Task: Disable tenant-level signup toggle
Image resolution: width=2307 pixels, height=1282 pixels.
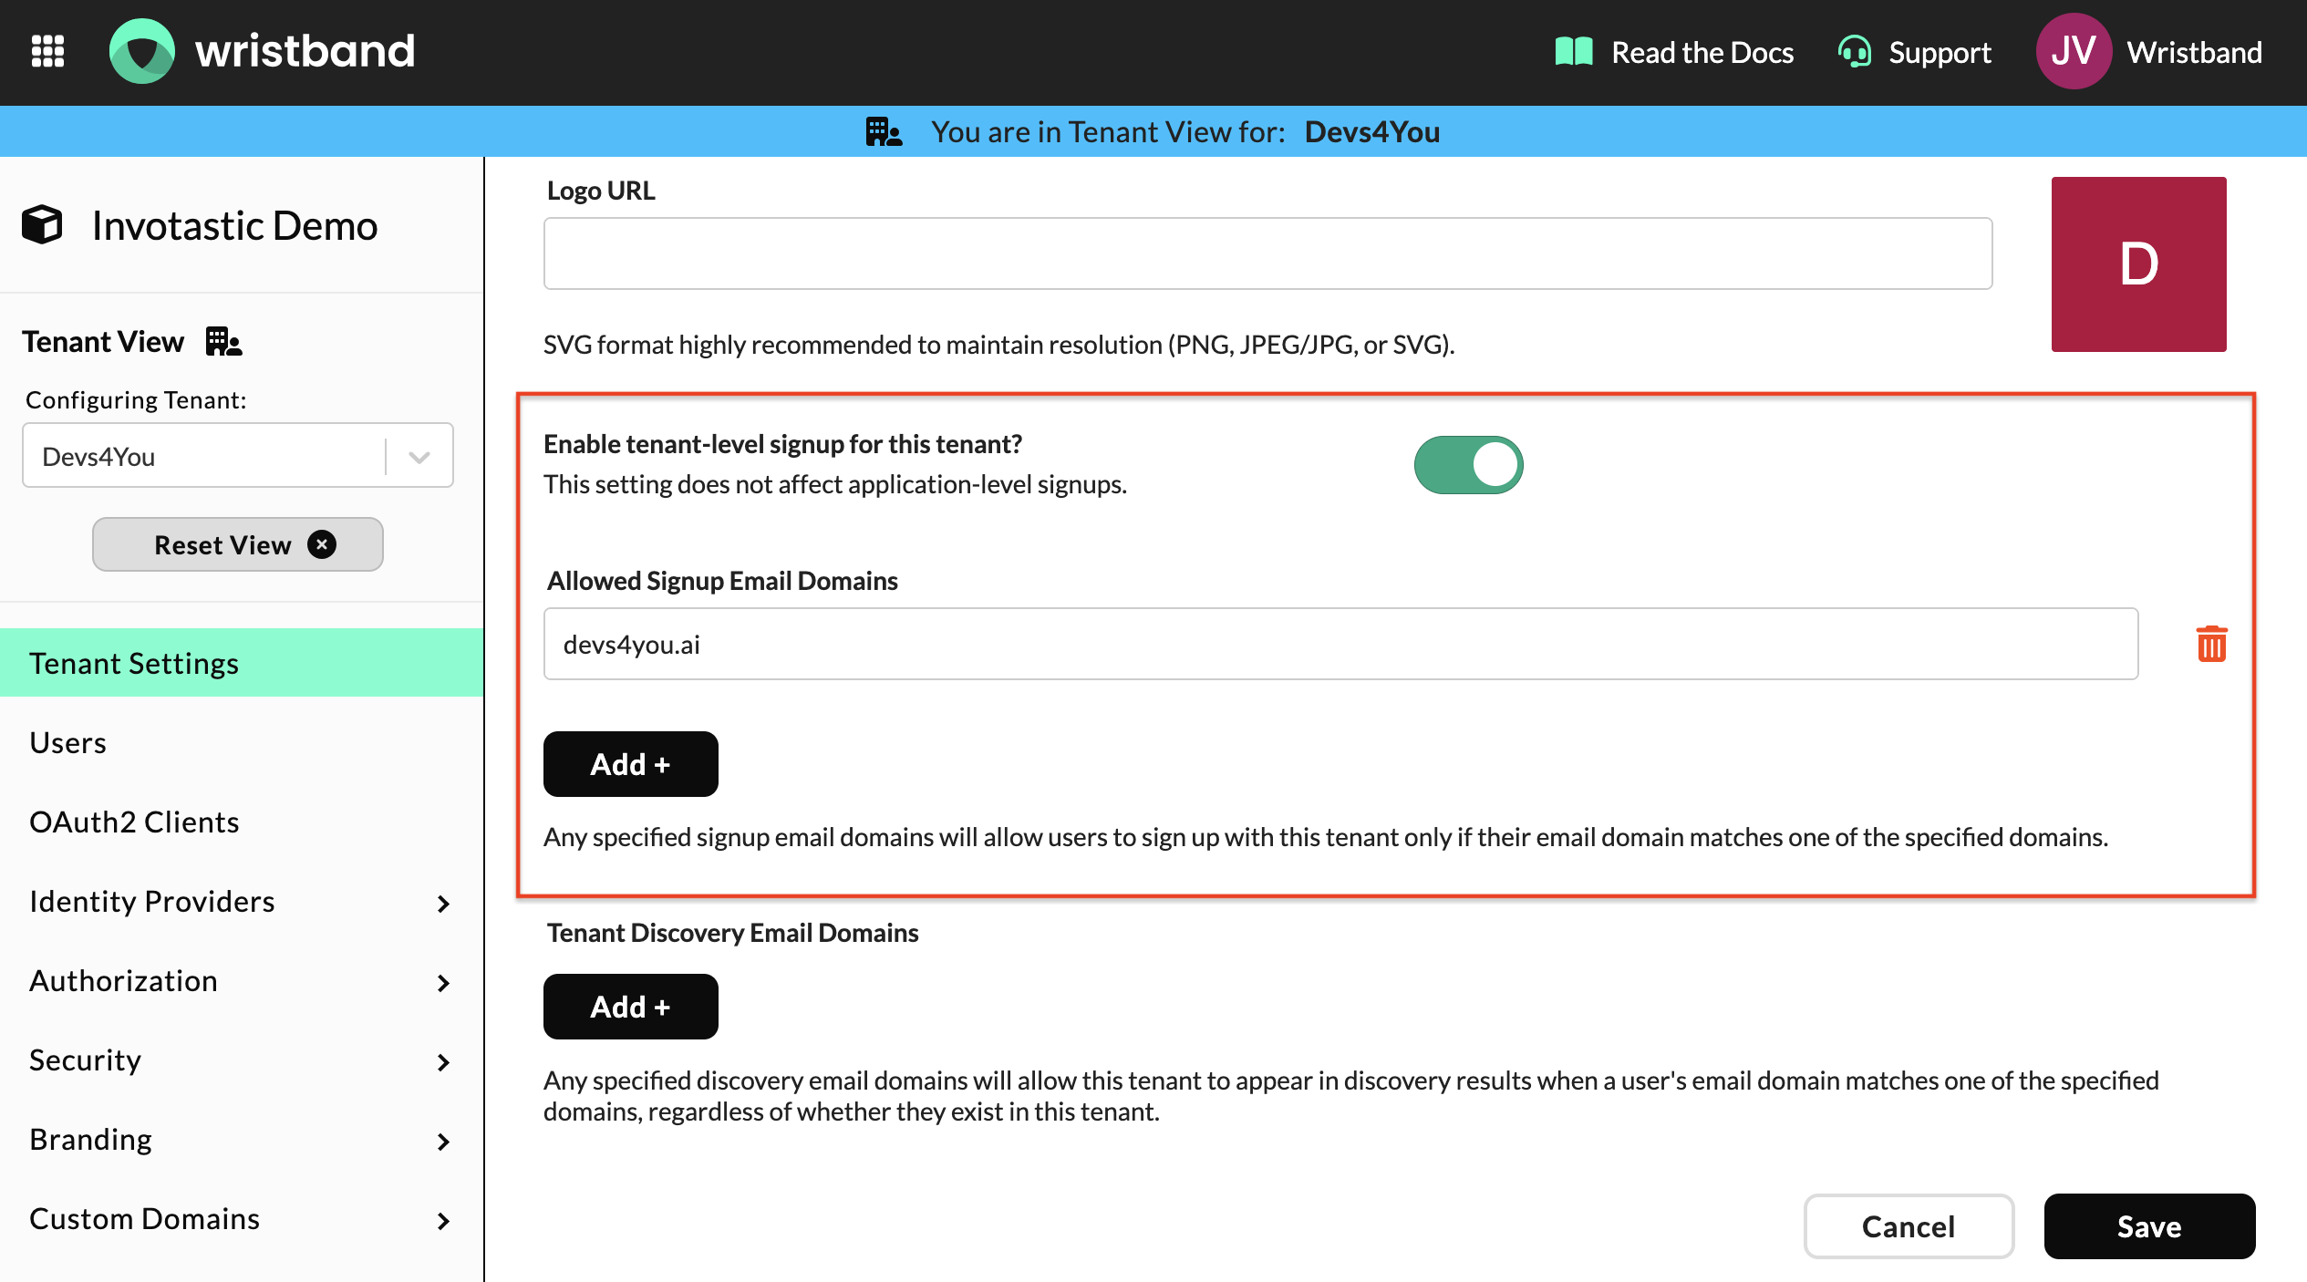Action: point(1468,465)
